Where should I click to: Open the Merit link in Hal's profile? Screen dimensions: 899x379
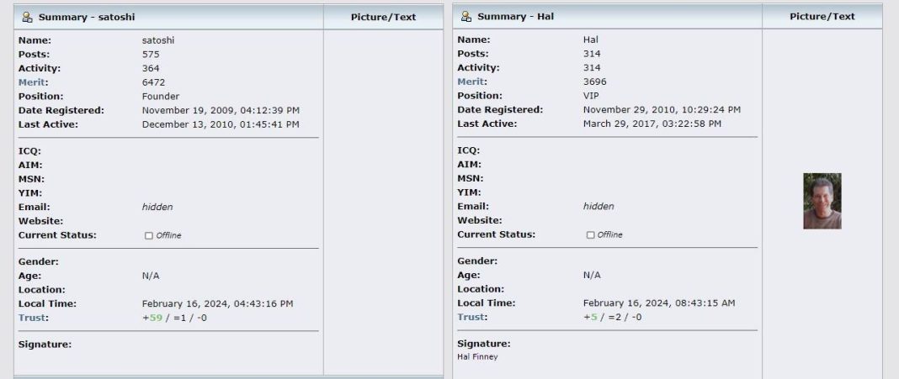[471, 82]
